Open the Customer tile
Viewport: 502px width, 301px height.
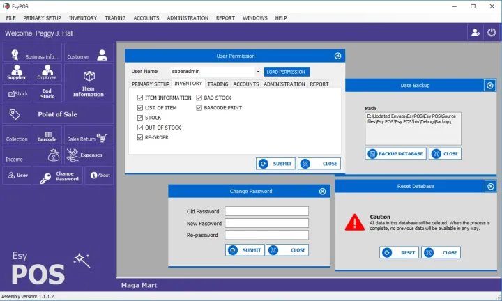click(x=89, y=53)
